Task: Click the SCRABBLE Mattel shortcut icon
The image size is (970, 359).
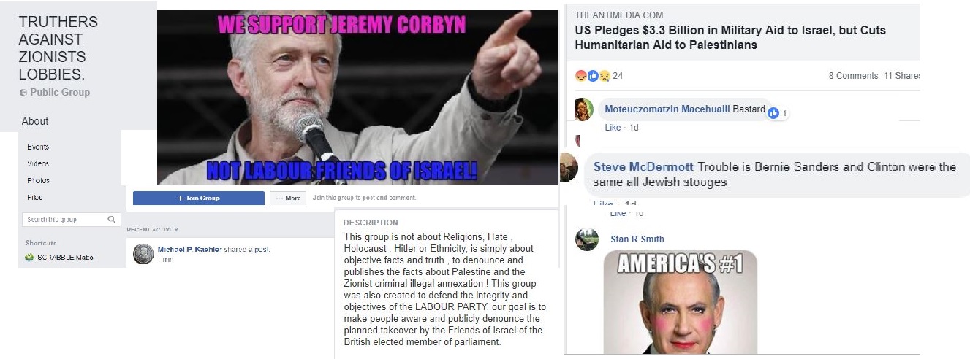Action: pyautogui.click(x=29, y=257)
